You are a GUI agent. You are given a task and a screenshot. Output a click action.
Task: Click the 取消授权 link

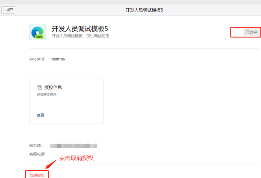pyautogui.click(x=37, y=175)
